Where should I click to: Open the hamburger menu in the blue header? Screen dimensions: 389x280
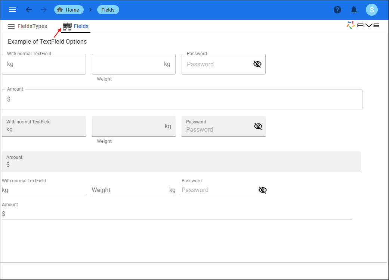12,10
